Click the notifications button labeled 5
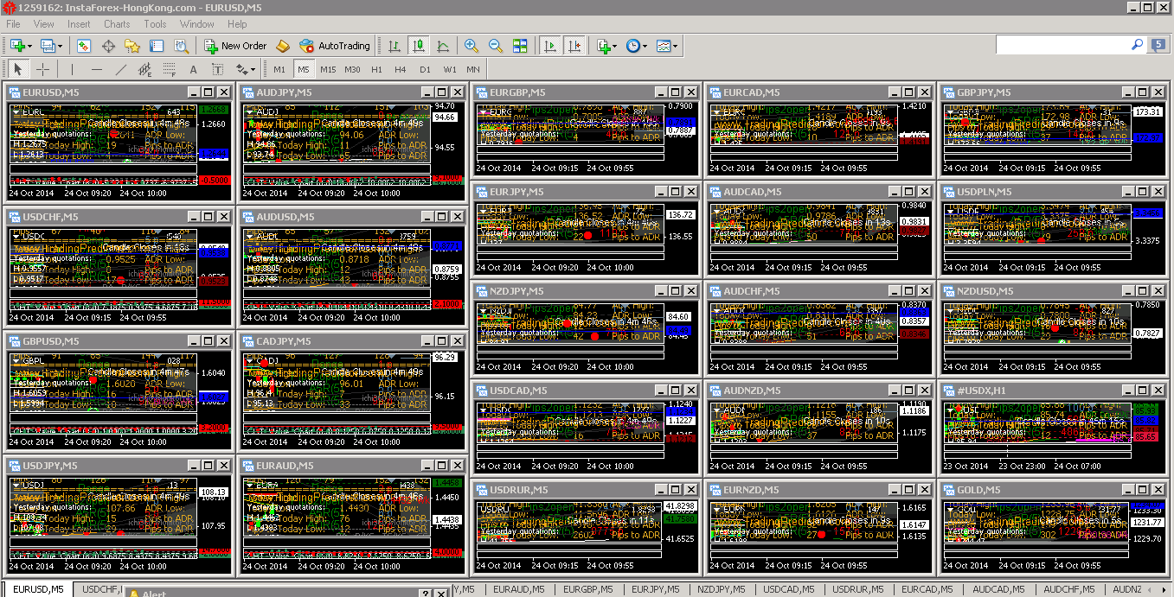The width and height of the screenshot is (1174, 597). (1158, 44)
